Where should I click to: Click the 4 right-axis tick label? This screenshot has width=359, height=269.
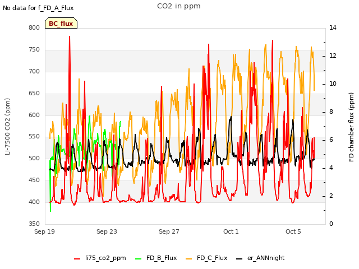coord(332,168)
